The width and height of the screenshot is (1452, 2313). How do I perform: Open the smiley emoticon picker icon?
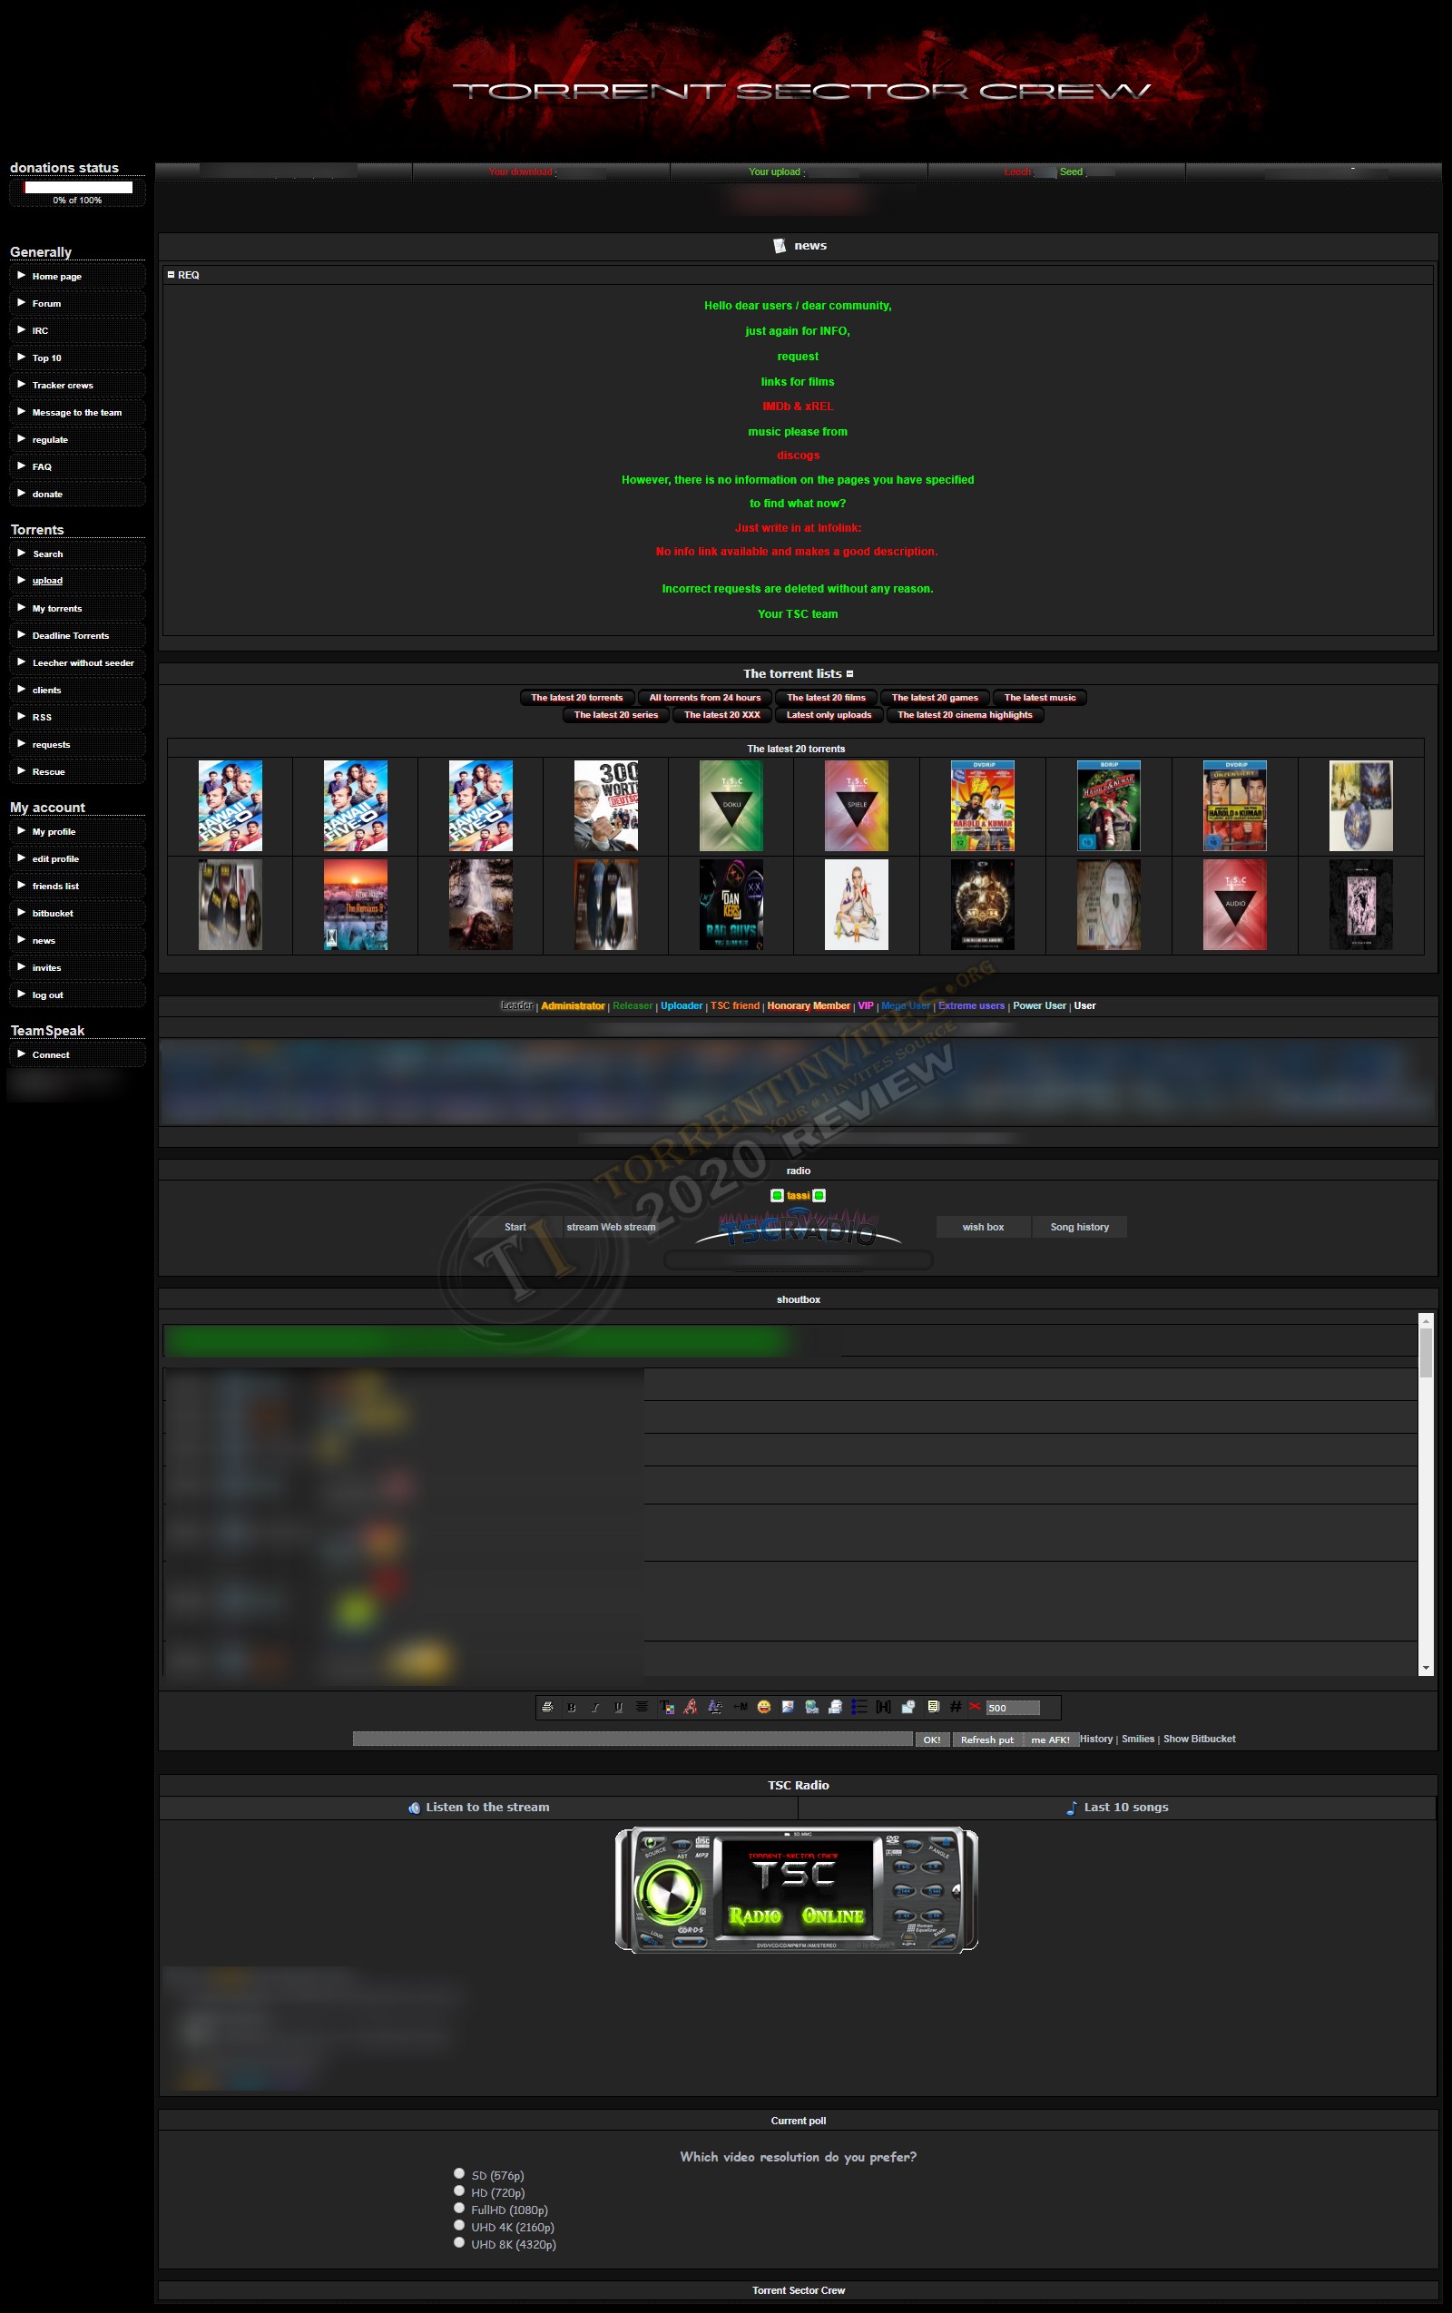[763, 1707]
